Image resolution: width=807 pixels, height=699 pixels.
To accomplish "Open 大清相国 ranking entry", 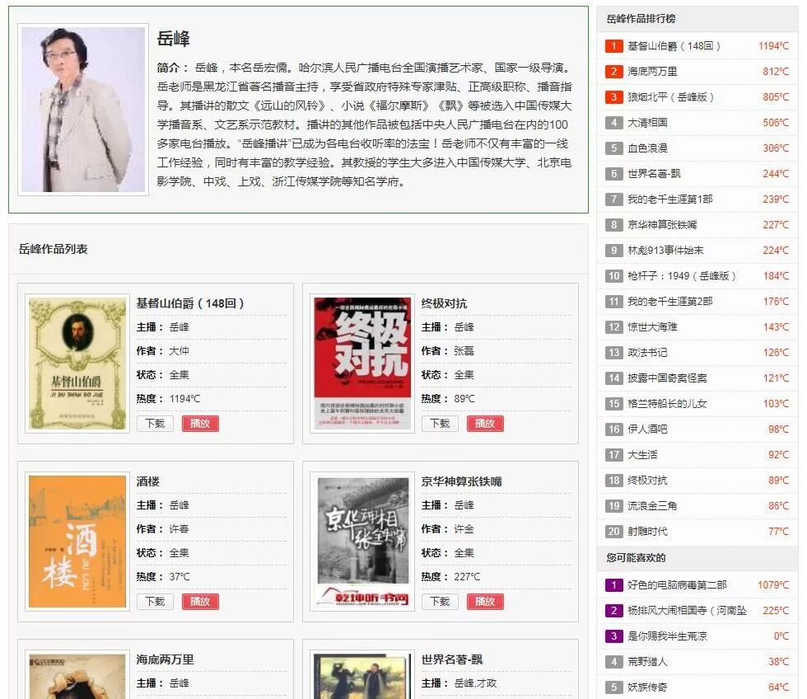I will point(647,123).
